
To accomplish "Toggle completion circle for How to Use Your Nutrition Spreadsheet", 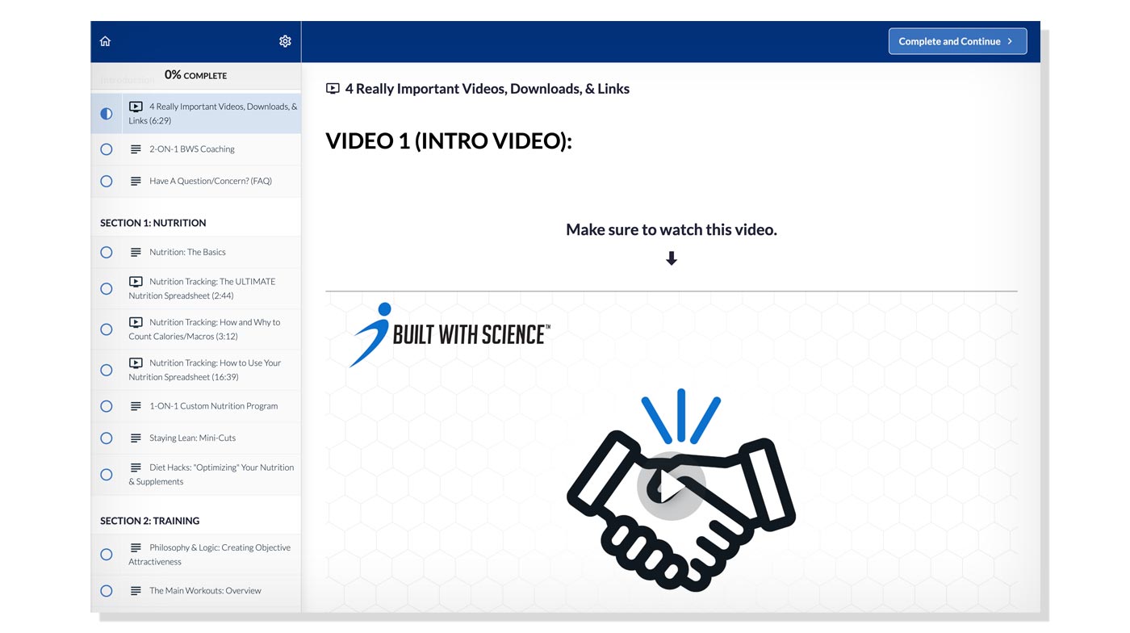I will click(x=107, y=370).
